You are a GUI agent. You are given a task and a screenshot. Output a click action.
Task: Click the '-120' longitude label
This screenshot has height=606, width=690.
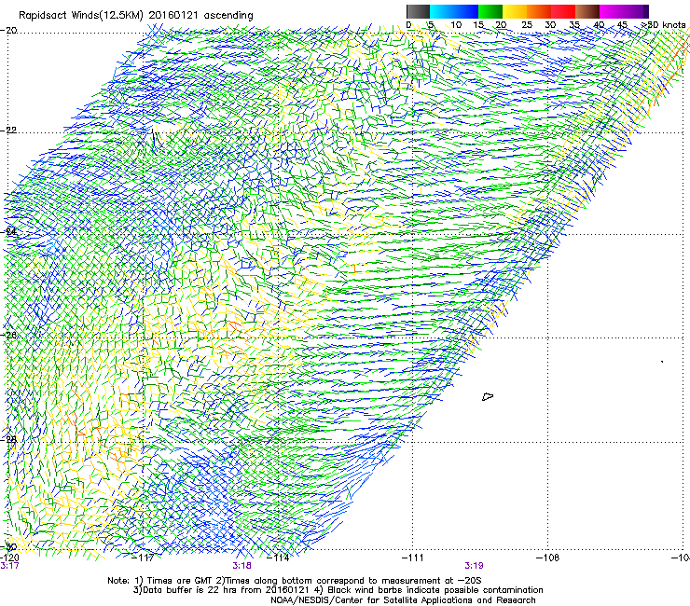tap(9, 558)
